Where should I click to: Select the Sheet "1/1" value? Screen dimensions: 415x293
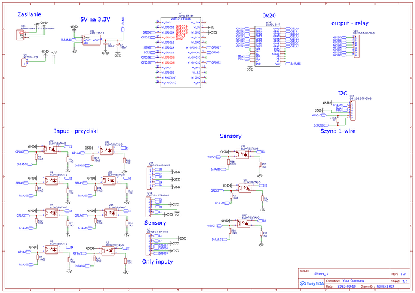click(x=405, y=281)
